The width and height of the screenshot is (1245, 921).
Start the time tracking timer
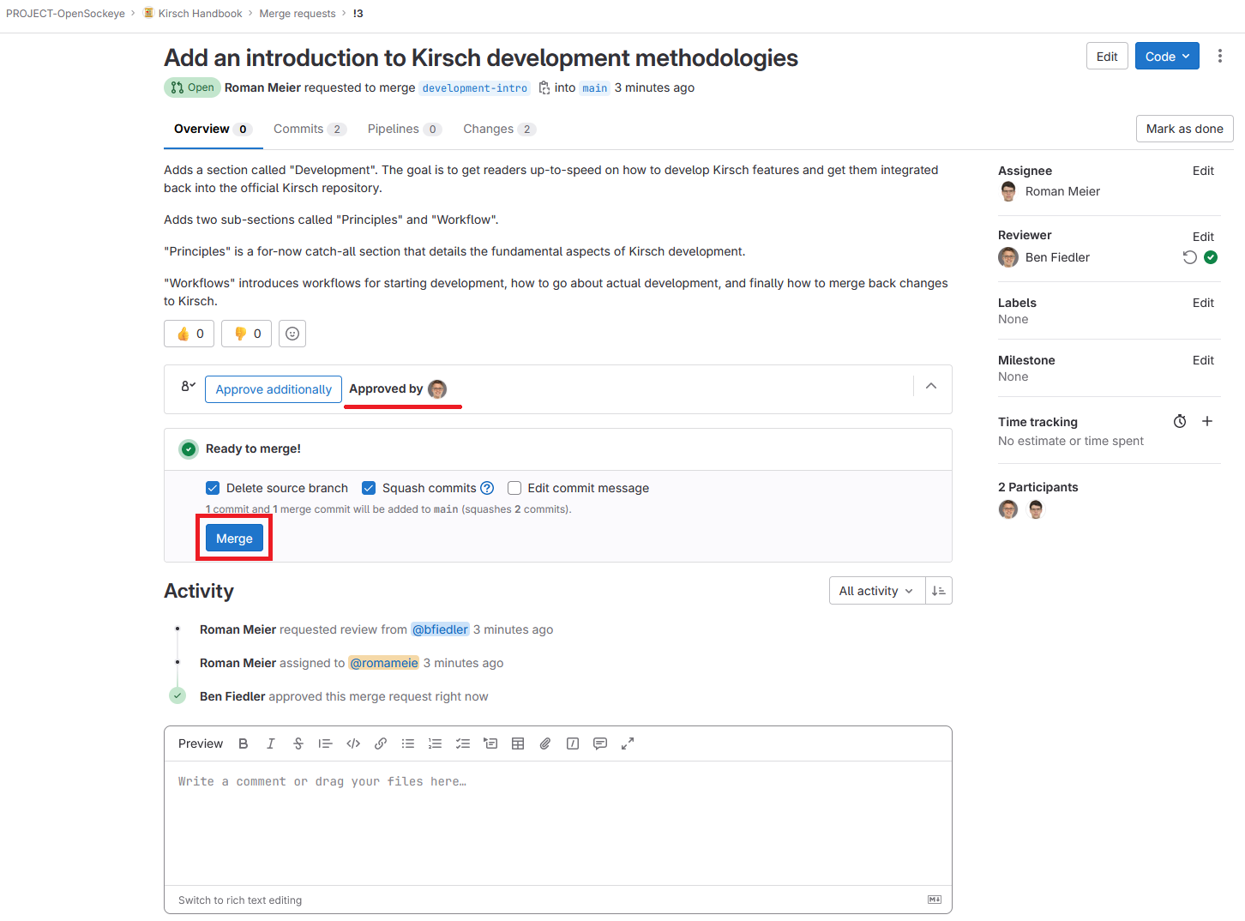tap(1180, 421)
